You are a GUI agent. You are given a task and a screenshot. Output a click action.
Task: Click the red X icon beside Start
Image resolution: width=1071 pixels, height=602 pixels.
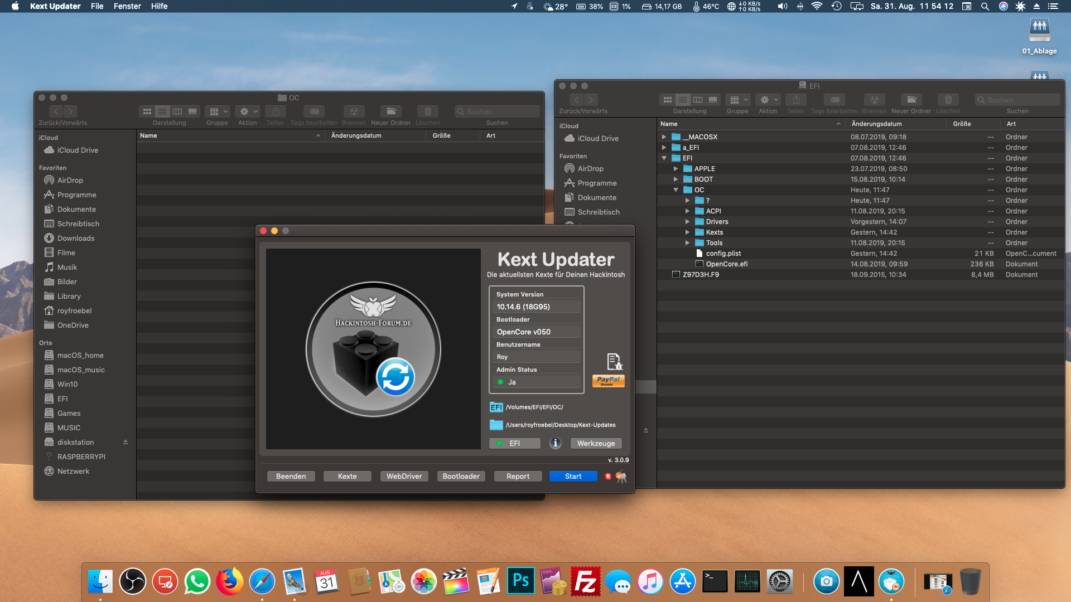point(608,477)
